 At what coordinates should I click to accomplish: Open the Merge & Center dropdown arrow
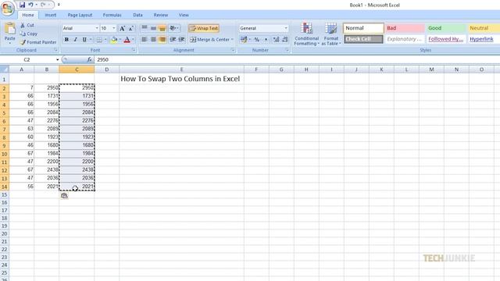(233, 40)
